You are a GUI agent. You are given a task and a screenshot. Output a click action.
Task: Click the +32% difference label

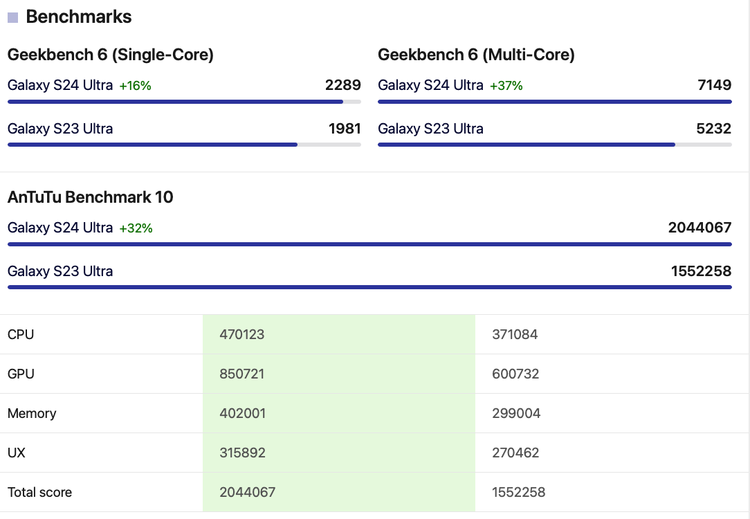(x=136, y=228)
